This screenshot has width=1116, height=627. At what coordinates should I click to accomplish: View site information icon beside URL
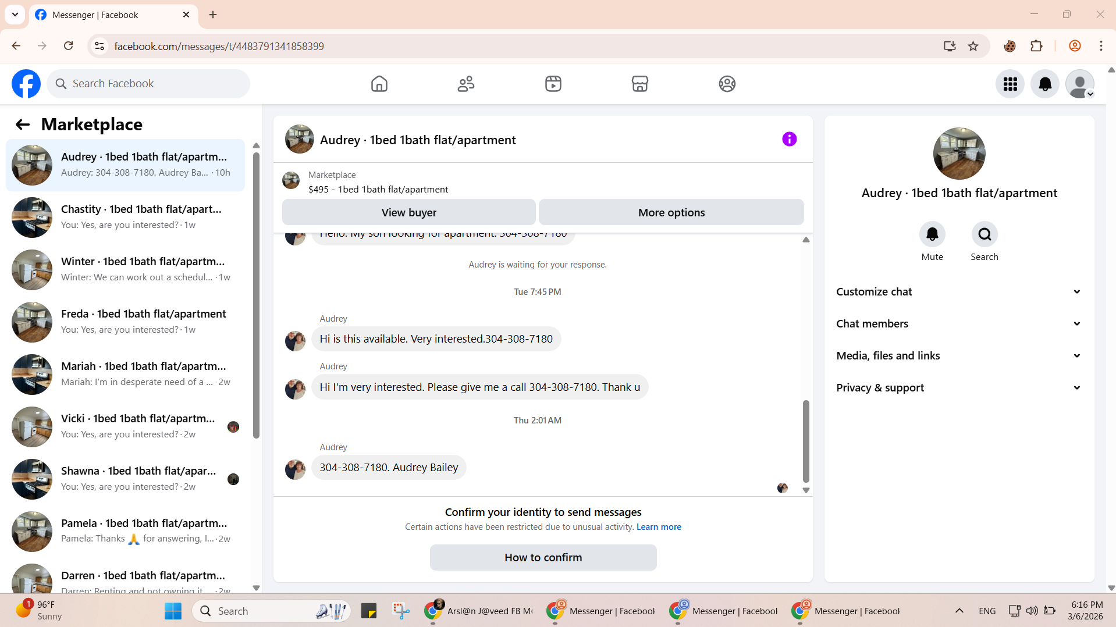(x=99, y=46)
